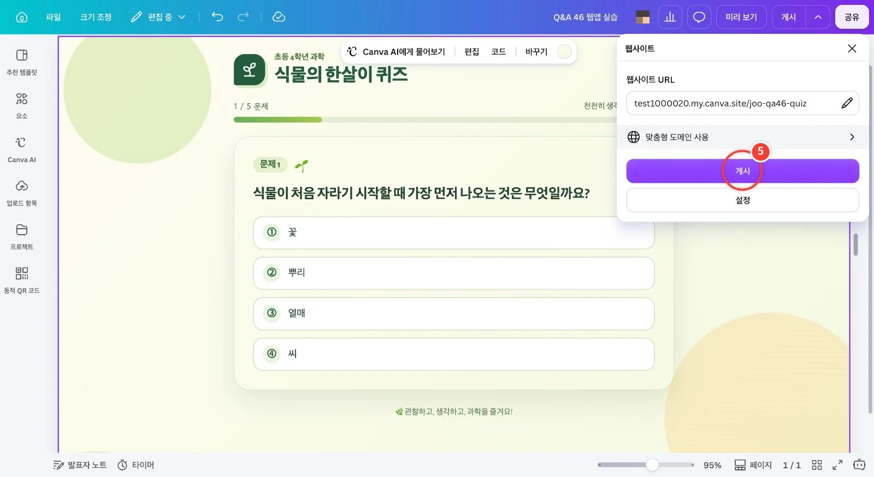Open 설정 in the website panel
The width and height of the screenshot is (874, 477).
point(742,200)
